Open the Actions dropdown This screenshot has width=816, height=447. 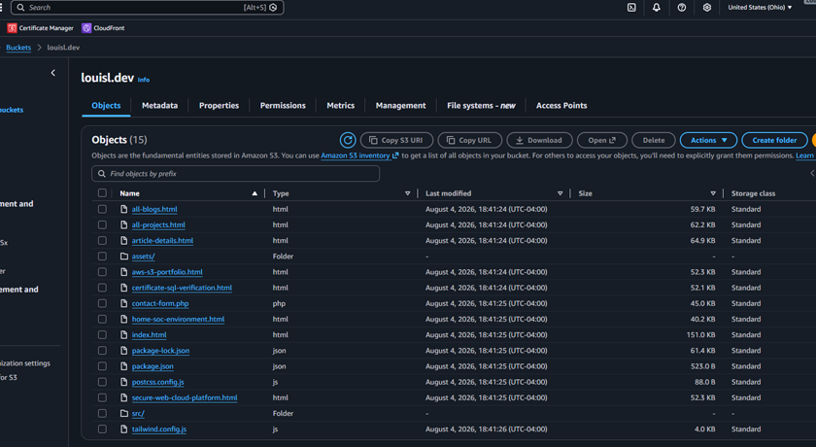coord(708,140)
